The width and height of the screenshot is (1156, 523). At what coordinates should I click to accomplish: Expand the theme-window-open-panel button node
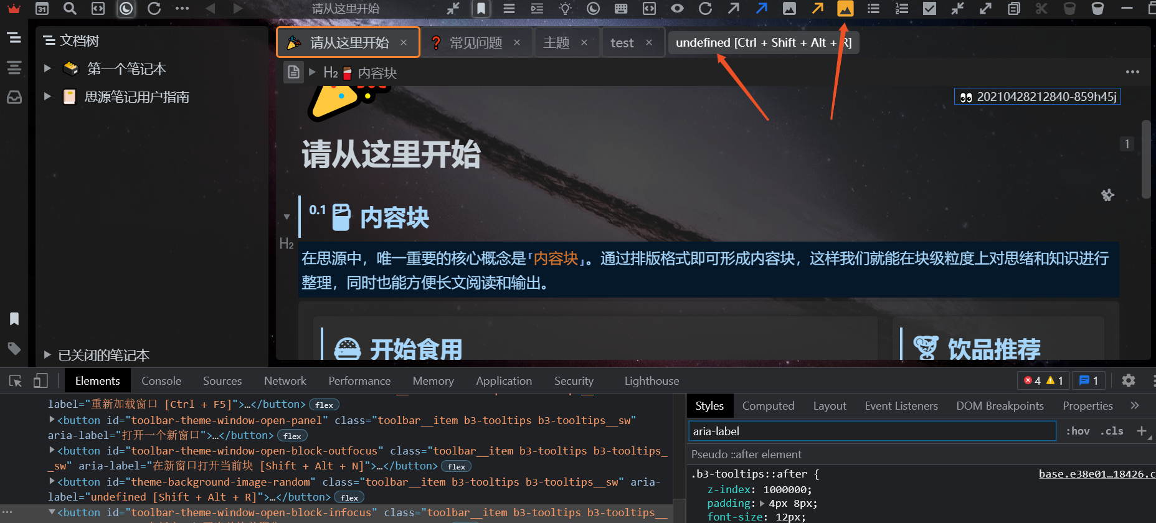tap(52, 420)
